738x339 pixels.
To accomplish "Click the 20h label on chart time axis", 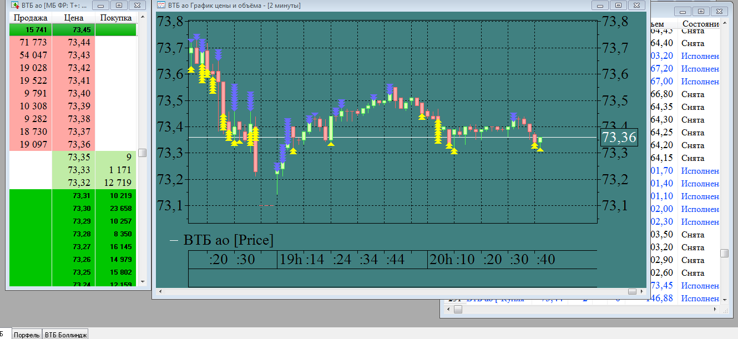I will (x=442, y=260).
